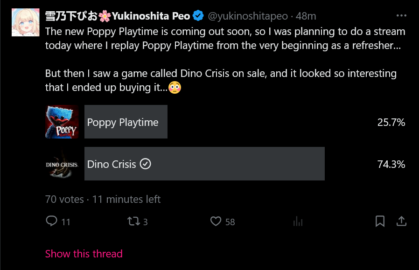Open Yukinoshita Peo's profile avatar
This screenshot has width=419, height=270.
click(25, 22)
